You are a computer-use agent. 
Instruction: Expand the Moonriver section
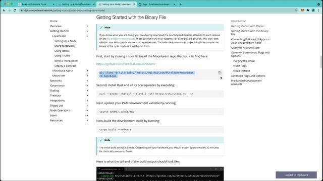coord(87,76)
